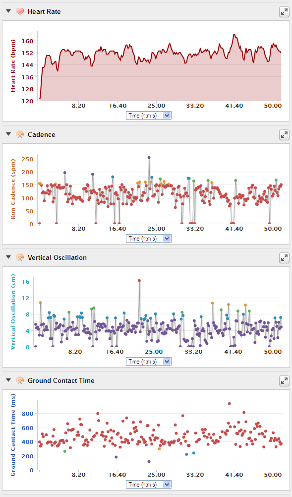Collapse the Vertical Oscillation panel triangle
The height and width of the screenshot is (497, 292).
[8, 257]
